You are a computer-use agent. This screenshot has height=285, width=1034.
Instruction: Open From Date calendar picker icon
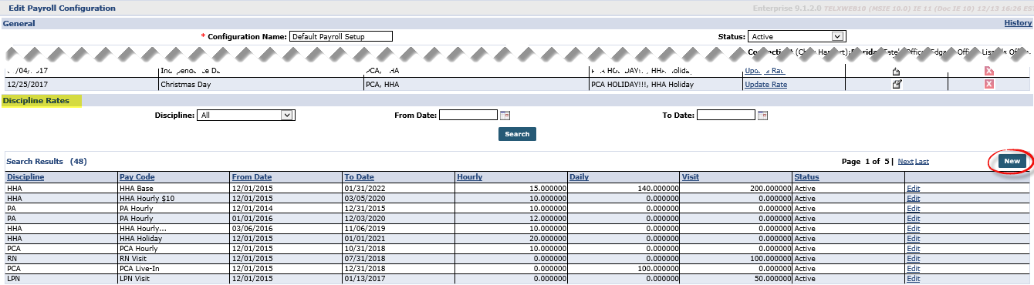(505, 116)
